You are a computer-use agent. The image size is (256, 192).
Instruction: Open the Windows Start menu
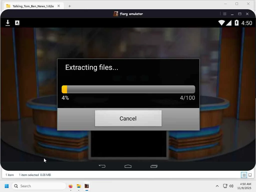coord(7,186)
